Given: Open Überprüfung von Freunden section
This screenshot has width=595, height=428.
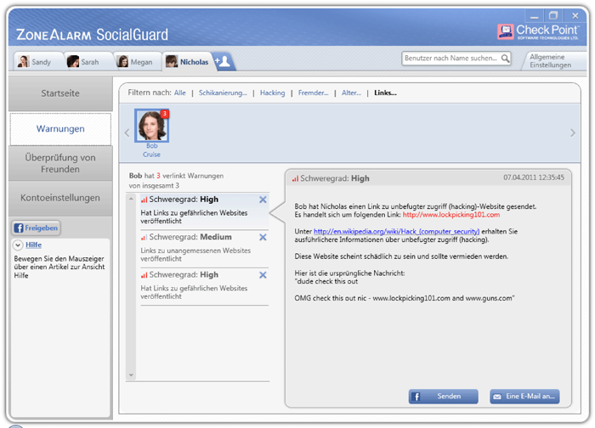Looking at the screenshot, I should click(60, 163).
